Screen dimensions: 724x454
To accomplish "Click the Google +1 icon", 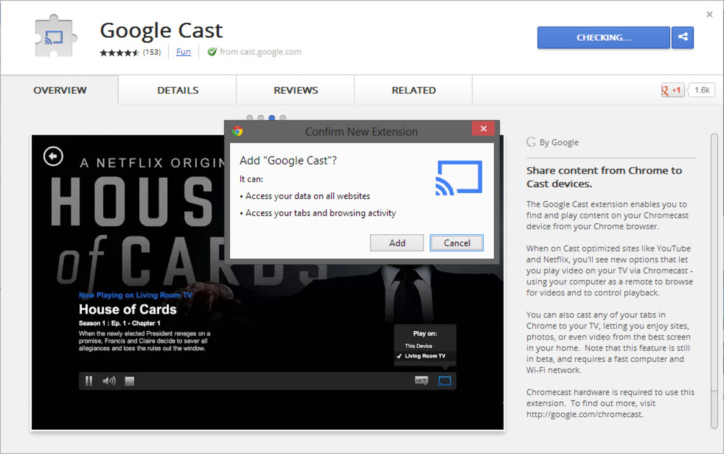I will [672, 90].
